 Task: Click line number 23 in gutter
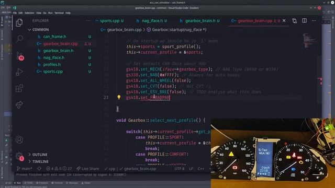(106, 98)
